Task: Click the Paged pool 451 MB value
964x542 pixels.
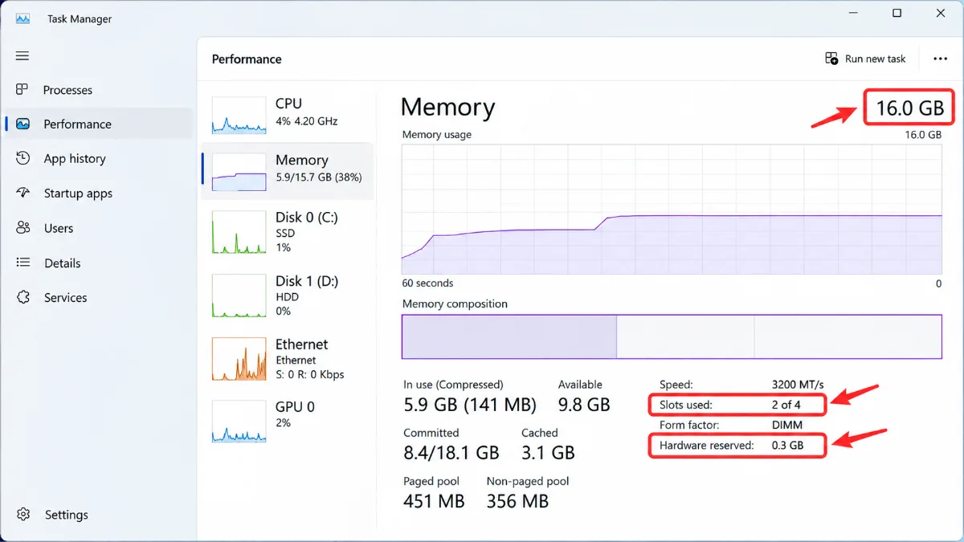Action: [434, 501]
